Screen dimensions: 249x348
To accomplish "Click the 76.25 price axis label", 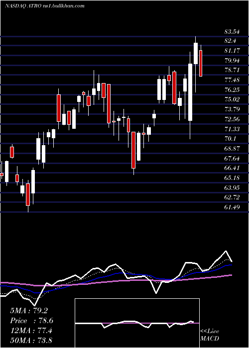I will pos(232,90).
